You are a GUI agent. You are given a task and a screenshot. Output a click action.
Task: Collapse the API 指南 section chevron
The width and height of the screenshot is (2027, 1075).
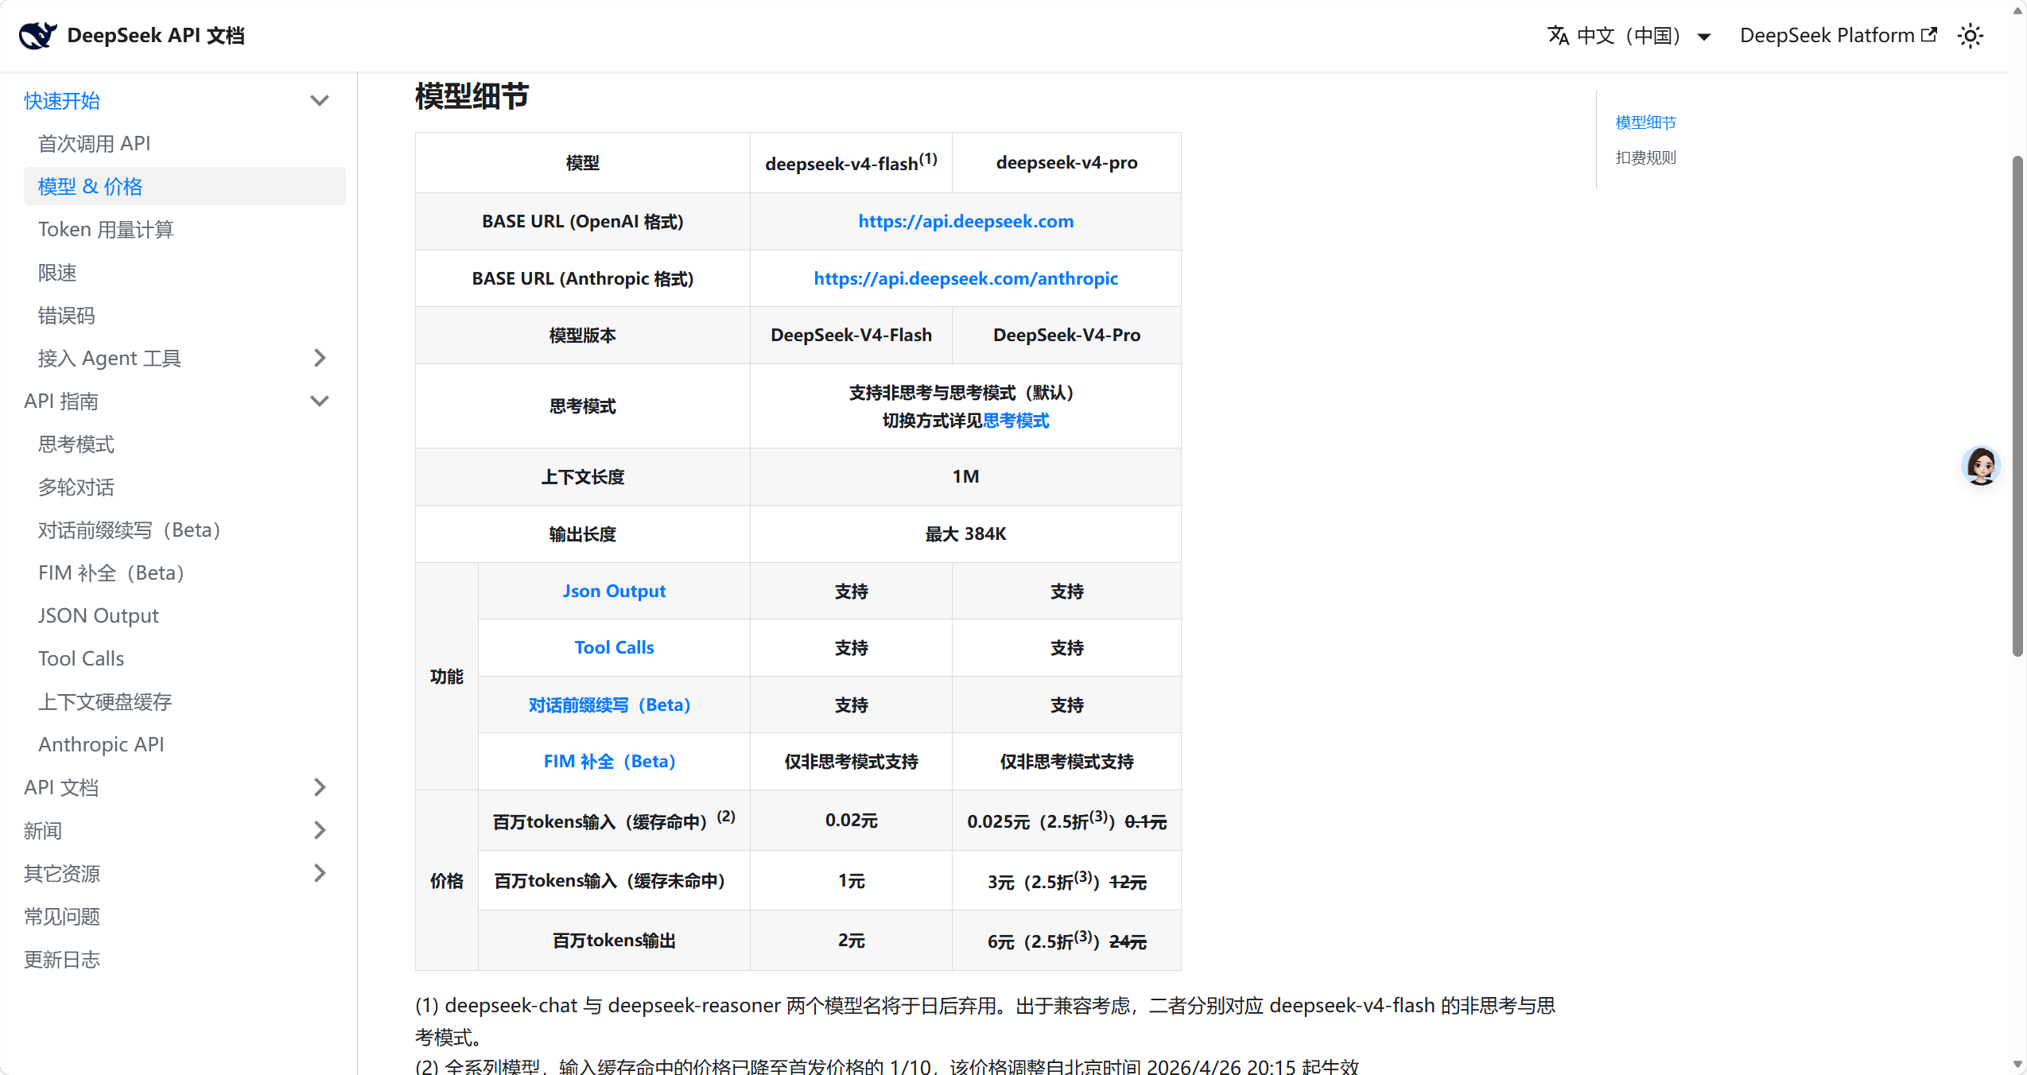point(320,402)
